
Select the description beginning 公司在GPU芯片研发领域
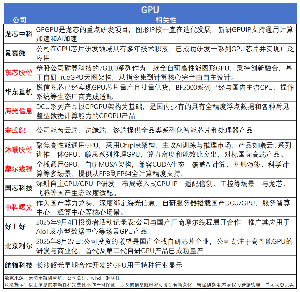[166, 53]
